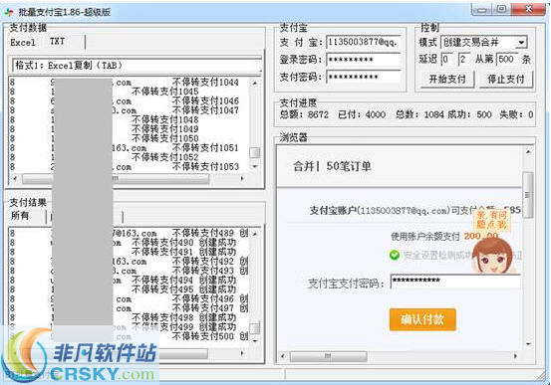Click down arrow of payment data scrollbar
Image resolution: width=551 pixels, height=385 pixels.
click(255, 166)
